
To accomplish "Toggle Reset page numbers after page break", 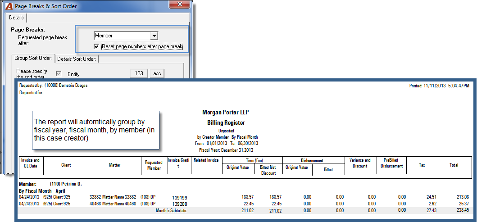I will (96, 47).
